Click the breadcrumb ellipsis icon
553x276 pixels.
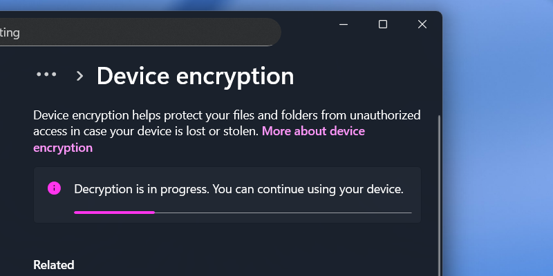[x=46, y=75]
